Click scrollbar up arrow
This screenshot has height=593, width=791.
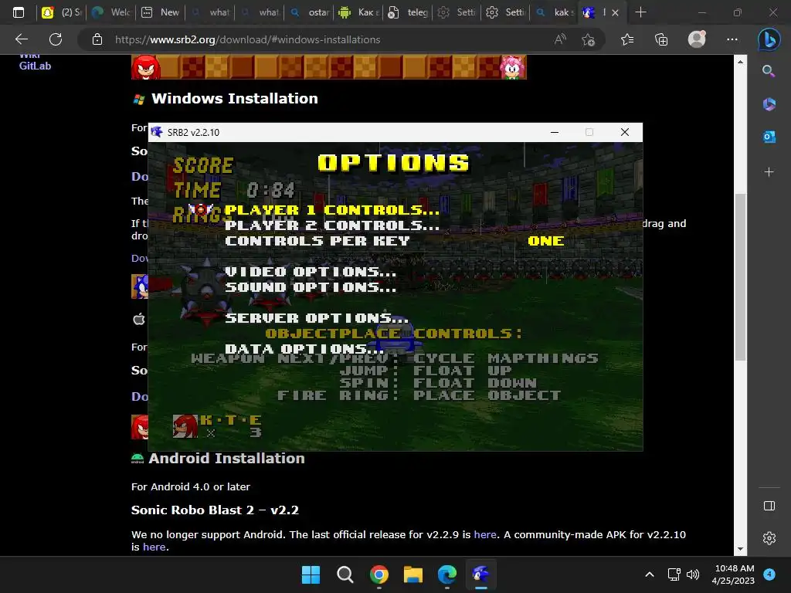tap(740, 62)
